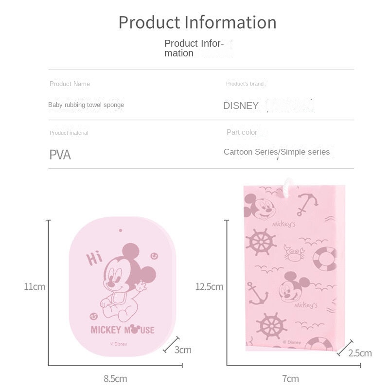
Task: Click the "MICKEY MOUSE" logo text on the sponge
Action: pos(123,330)
